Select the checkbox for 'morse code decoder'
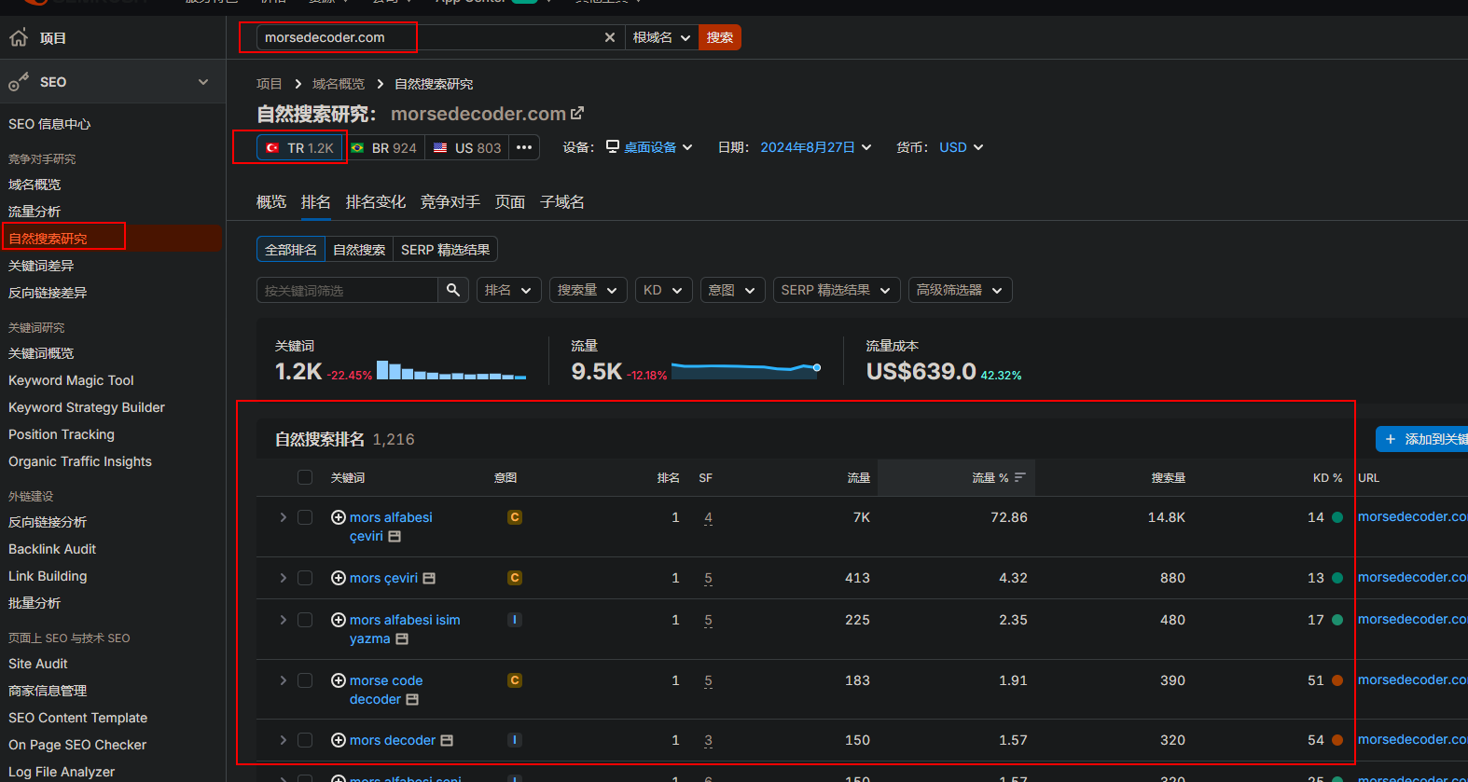Image resolution: width=1468 pixels, height=782 pixels. click(x=305, y=680)
